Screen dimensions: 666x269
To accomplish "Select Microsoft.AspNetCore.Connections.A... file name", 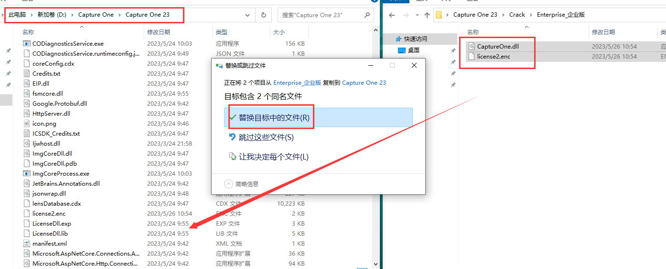I will click(86, 254).
